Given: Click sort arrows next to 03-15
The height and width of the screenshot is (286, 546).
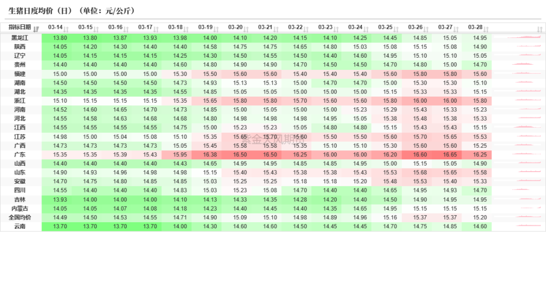Looking at the screenshot, I should (97, 29).
